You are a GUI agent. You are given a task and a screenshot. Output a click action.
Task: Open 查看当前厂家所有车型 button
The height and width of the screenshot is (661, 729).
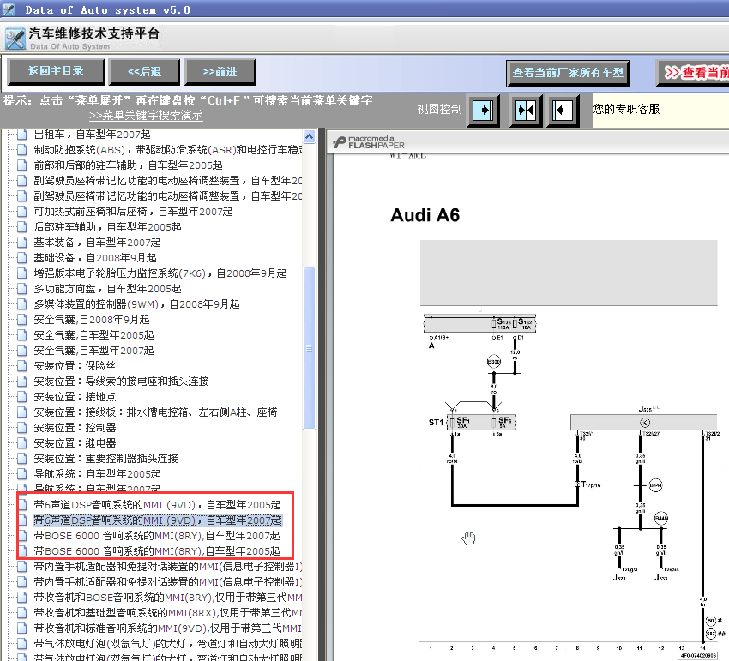(568, 73)
